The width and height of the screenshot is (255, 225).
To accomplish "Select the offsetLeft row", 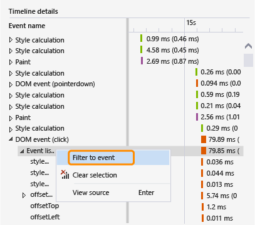I will 45,217.
